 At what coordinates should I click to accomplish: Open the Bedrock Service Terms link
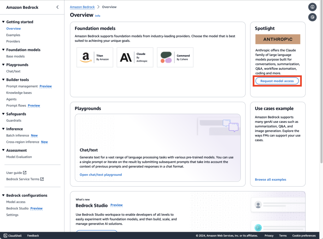tap(23, 179)
